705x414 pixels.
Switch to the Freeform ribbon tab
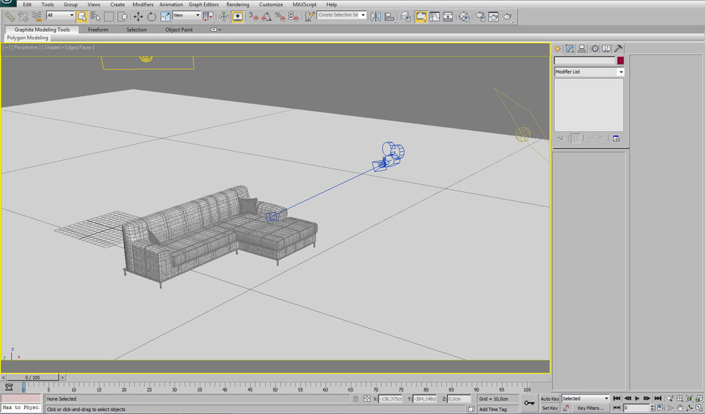pyautogui.click(x=98, y=30)
